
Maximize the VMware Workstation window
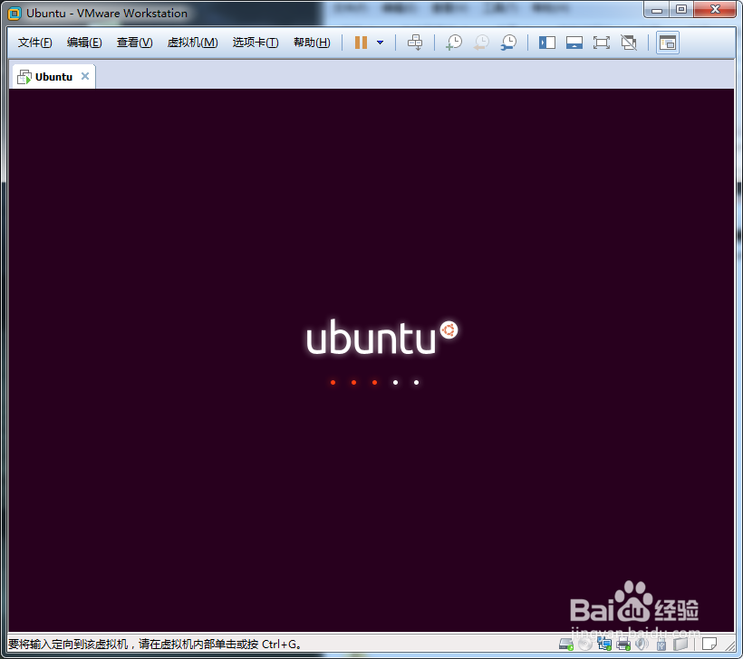coord(680,10)
